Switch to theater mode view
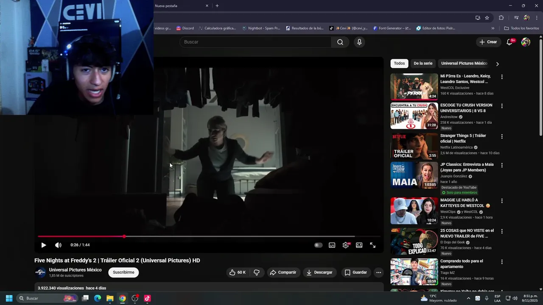This screenshot has width=543, height=305. pyautogui.click(x=359, y=245)
